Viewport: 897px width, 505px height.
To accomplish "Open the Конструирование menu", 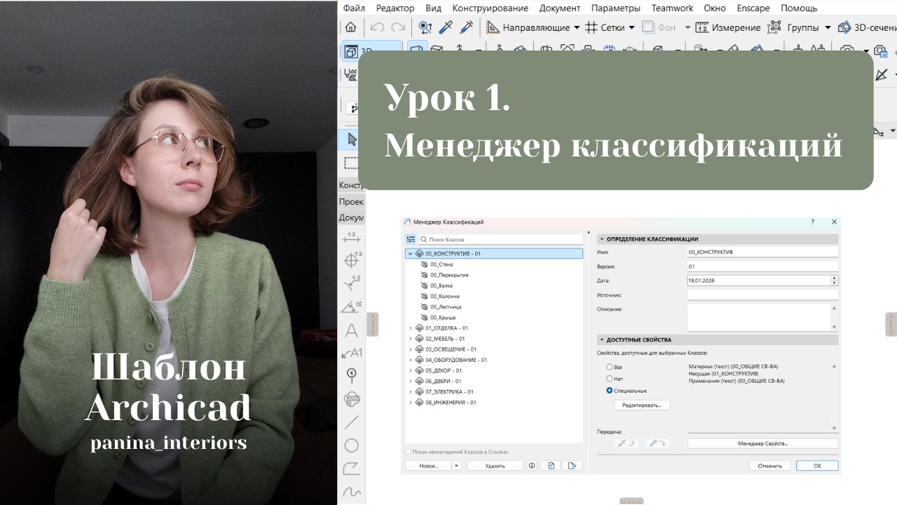I will [491, 8].
